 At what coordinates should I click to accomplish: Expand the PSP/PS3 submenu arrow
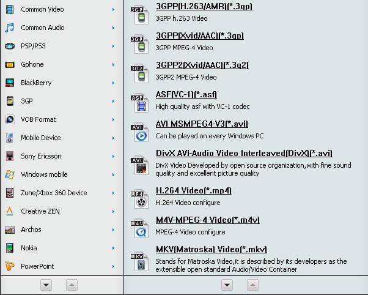(114, 46)
